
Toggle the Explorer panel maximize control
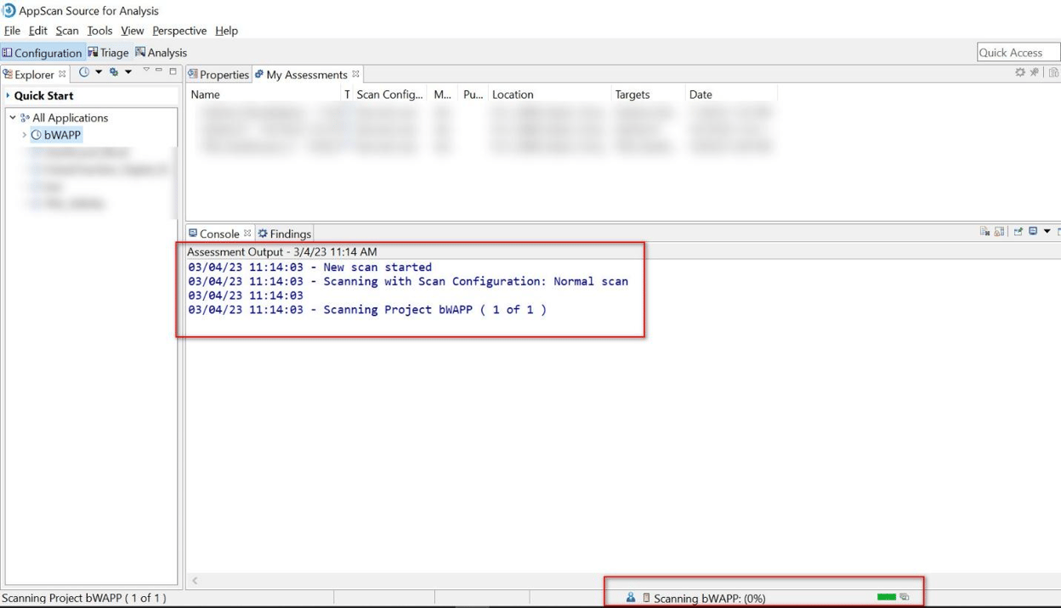tap(173, 70)
